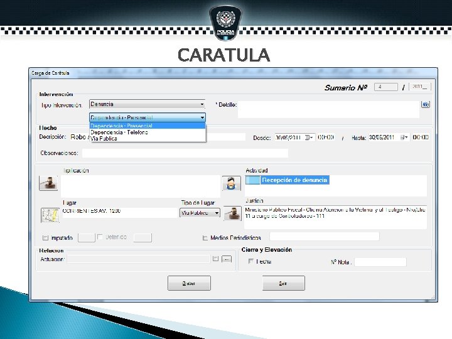Click the help icon beside Detalle
Screen dimensions: 452x339
[x=426, y=104]
